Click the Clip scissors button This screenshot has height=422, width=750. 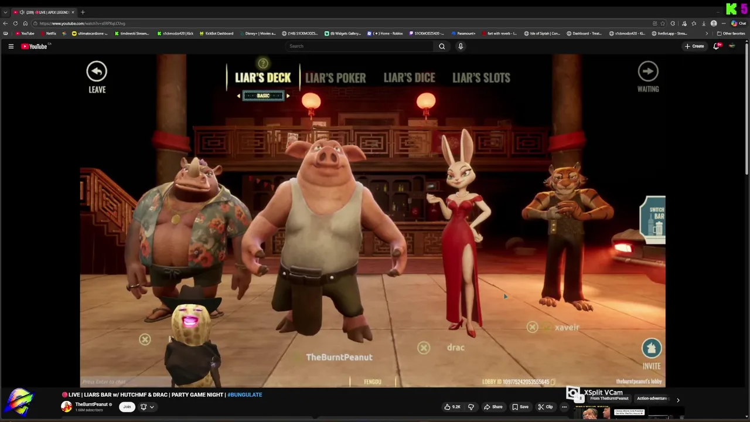tap(545, 407)
